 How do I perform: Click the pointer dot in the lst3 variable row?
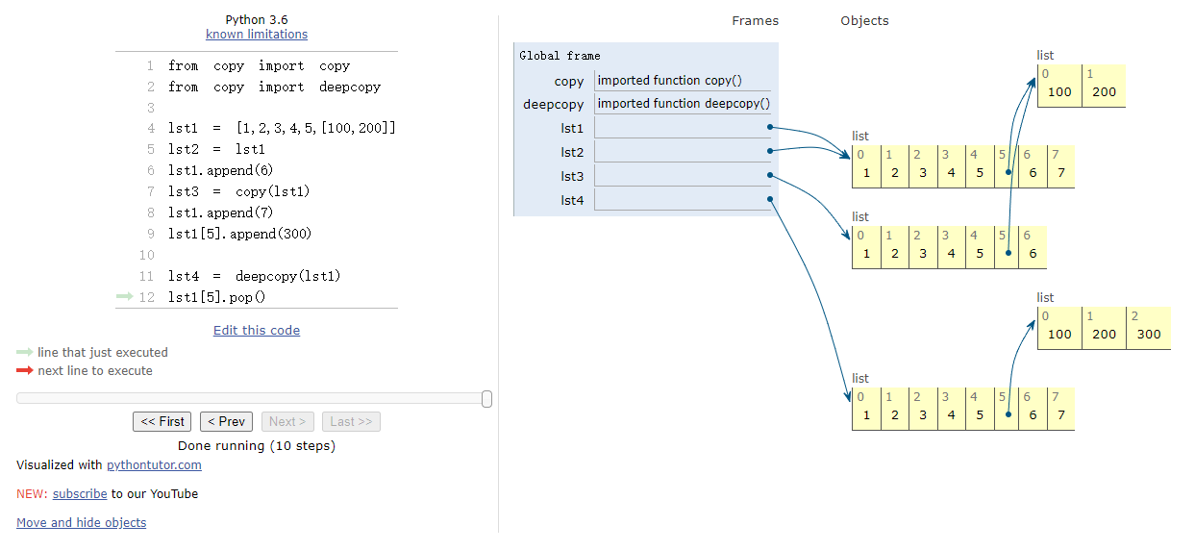click(770, 175)
